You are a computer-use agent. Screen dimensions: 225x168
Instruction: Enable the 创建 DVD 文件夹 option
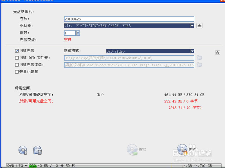(16, 58)
